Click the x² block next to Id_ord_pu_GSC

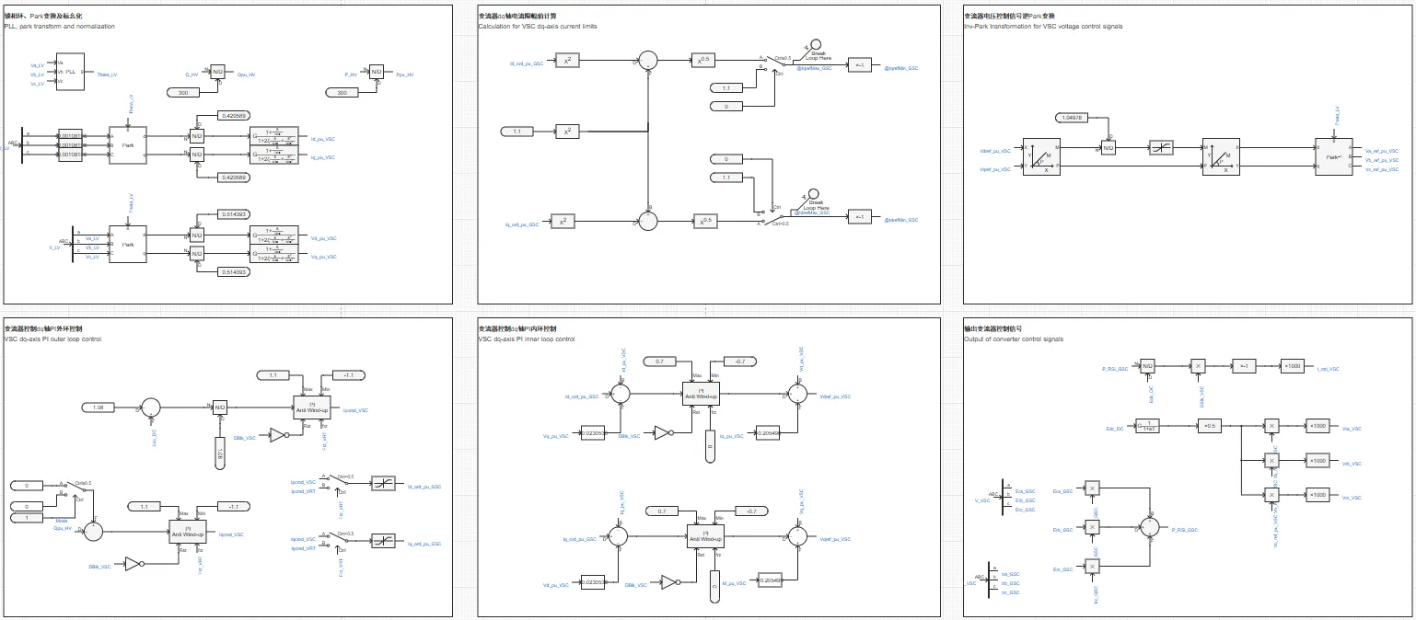(568, 62)
